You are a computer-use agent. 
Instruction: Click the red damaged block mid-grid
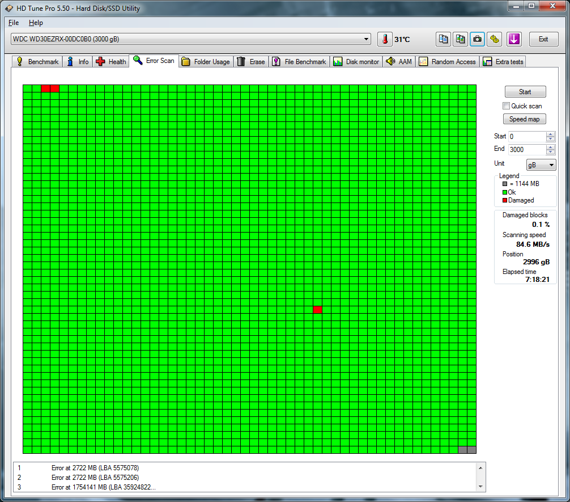pos(317,310)
